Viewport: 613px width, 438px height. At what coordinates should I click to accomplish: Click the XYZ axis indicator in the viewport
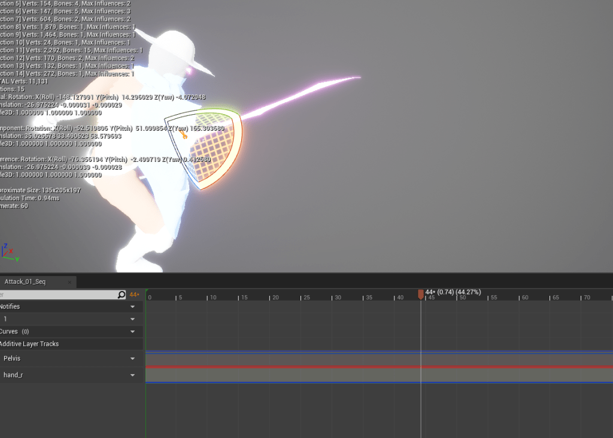tap(8, 253)
